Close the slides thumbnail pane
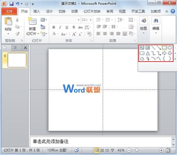 coord(25,48)
